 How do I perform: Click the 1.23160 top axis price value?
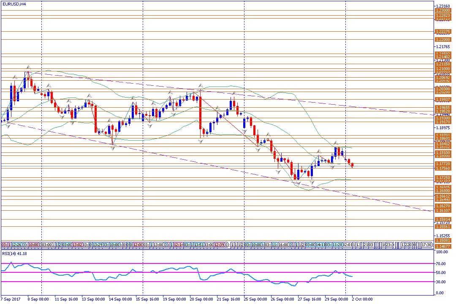pyautogui.click(x=443, y=6)
